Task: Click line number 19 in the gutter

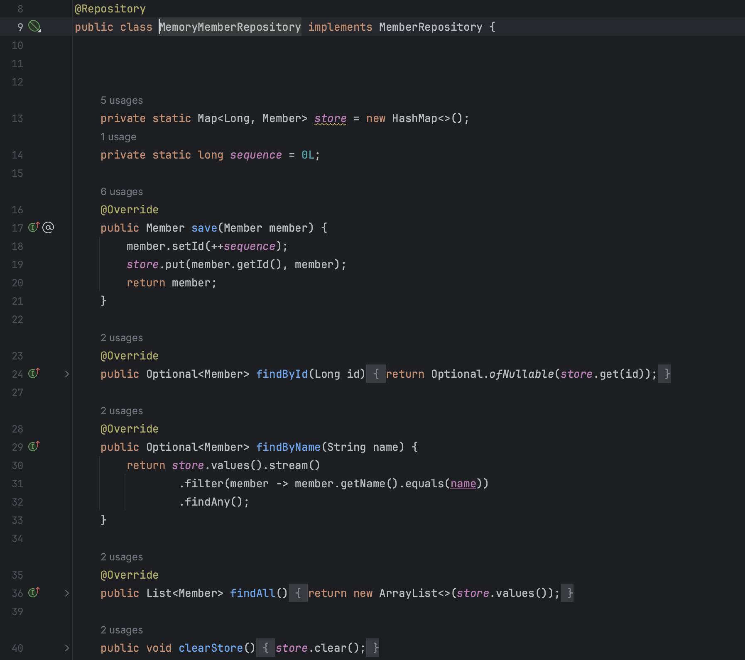Action: pyautogui.click(x=17, y=265)
